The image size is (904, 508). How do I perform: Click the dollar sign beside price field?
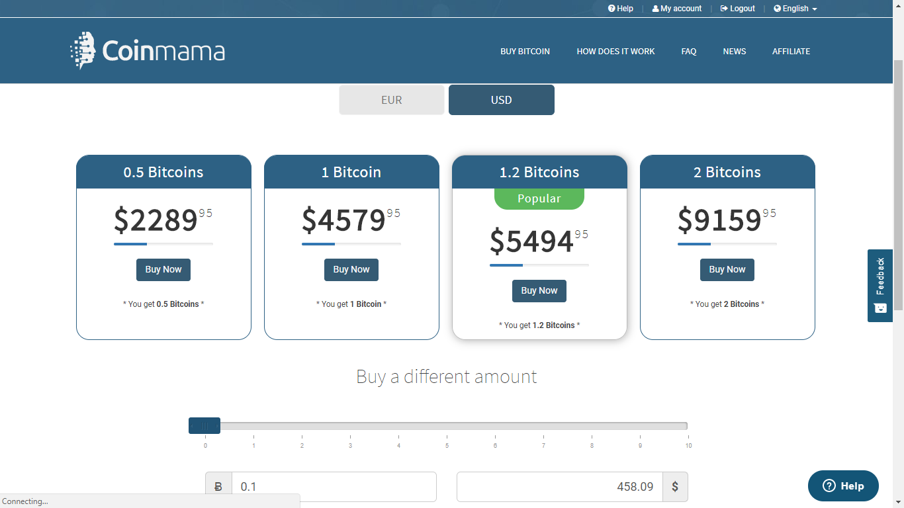click(675, 487)
